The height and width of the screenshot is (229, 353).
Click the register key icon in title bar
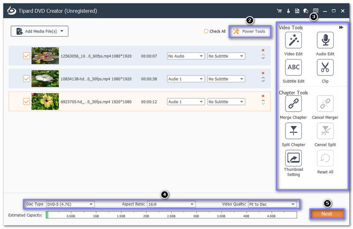289,11
